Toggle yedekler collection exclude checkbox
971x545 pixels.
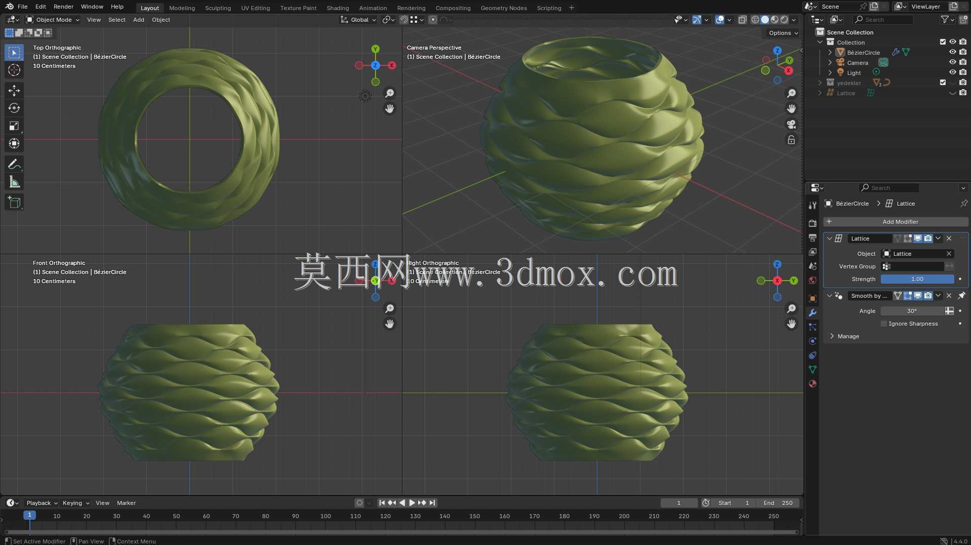pyautogui.click(x=943, y=83)
